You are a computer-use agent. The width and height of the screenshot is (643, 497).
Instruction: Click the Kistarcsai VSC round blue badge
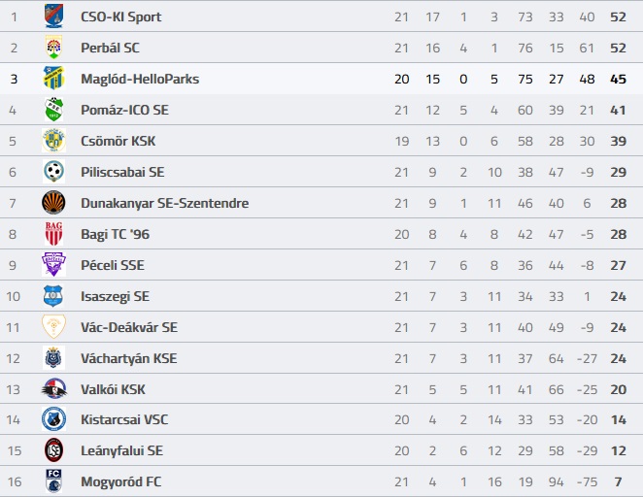[x=53, y=419]
